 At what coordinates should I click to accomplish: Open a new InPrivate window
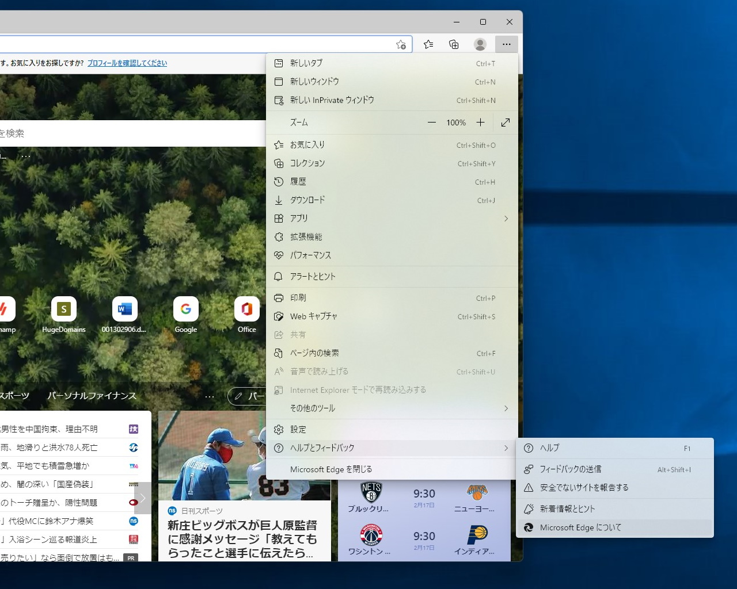tap(332, 100)
